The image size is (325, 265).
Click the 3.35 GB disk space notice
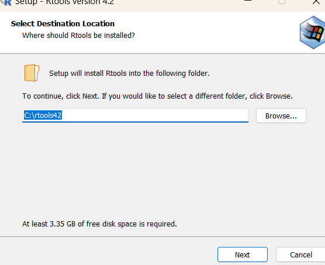pos(99,224)
